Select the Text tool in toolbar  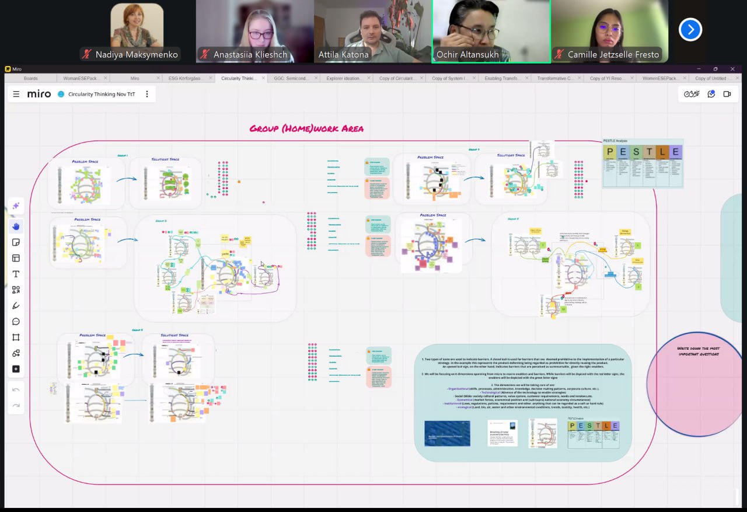16,274
